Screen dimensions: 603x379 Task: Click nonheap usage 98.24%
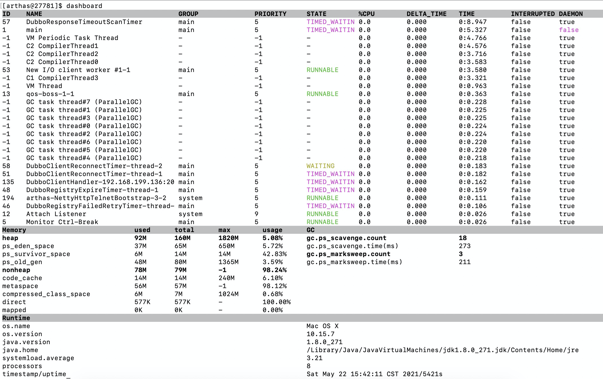tap(274, 270)
